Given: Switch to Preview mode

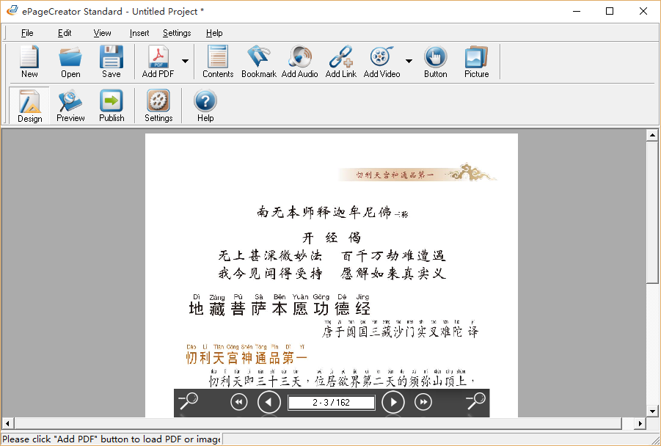Looking at the screenshot, I should (x=70, y=106).
